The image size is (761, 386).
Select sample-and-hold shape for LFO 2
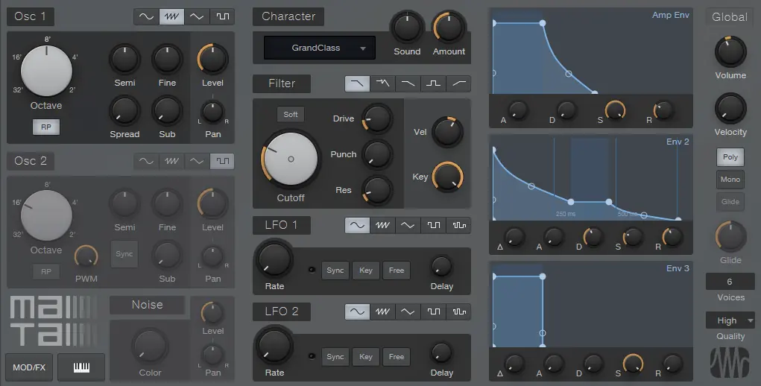click(x=458, y=311)
